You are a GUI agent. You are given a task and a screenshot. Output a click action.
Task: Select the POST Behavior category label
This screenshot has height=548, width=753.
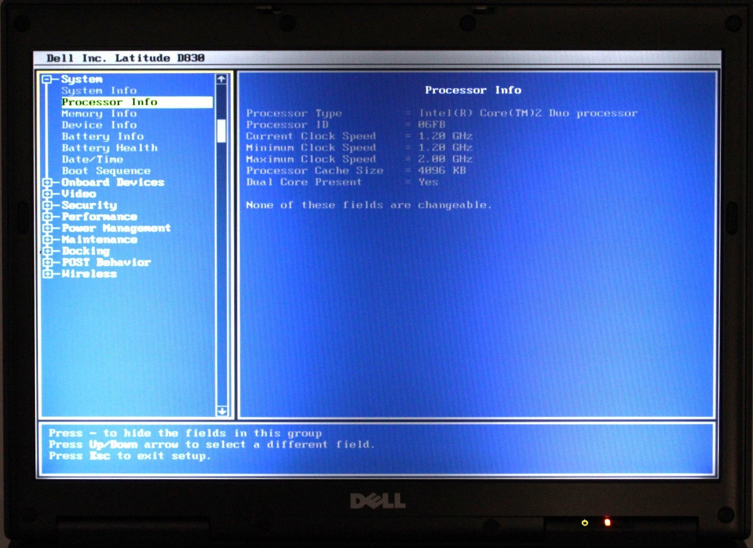click(x=106, y=263)
